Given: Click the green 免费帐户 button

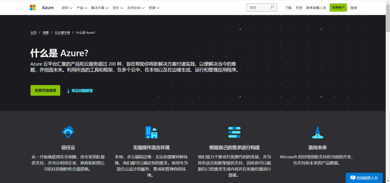Looking at the screenshot, I should [338, 8].
